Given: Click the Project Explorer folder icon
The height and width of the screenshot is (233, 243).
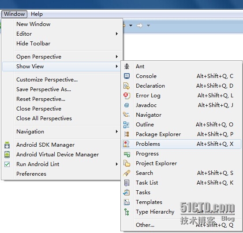Looking at the screenshot, I should tap(127, 163).
